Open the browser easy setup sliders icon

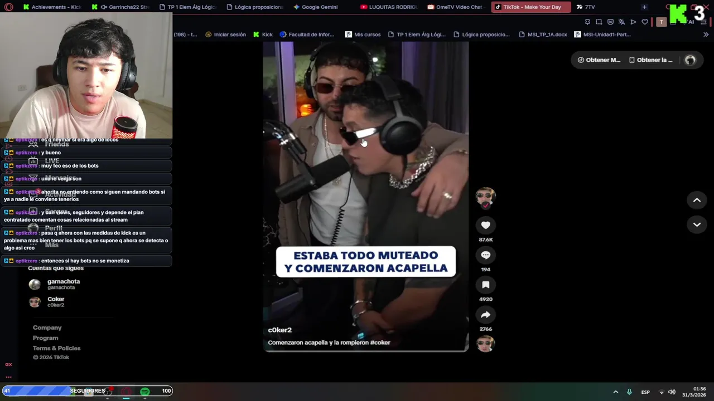click(x=703, y=22)
